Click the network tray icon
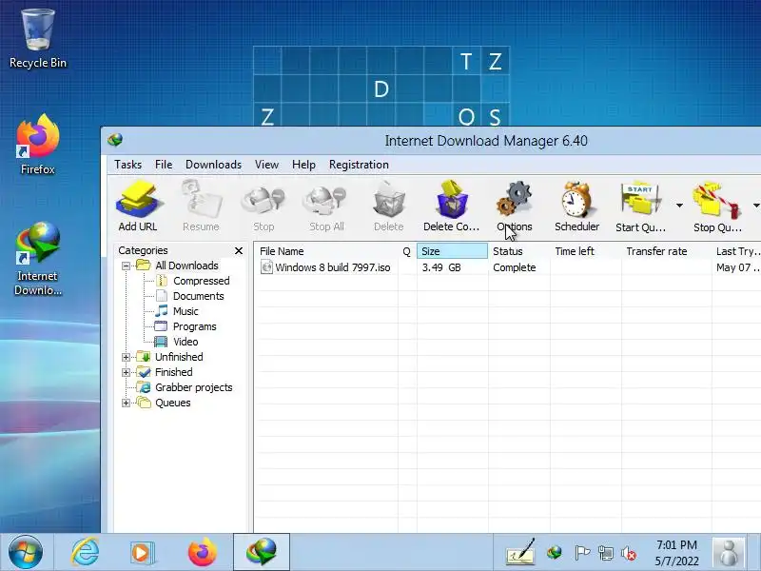This screenshot has height=571, width=761. coord(605,553)
